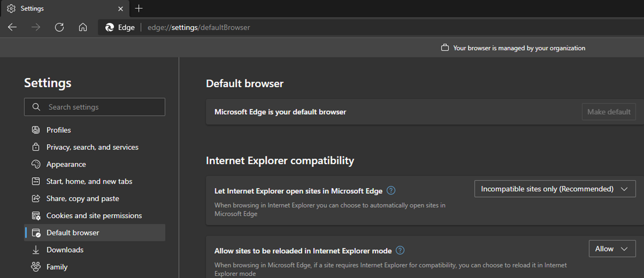Open Share, copy and paste
644x278 pixels.
pos(95,199)
